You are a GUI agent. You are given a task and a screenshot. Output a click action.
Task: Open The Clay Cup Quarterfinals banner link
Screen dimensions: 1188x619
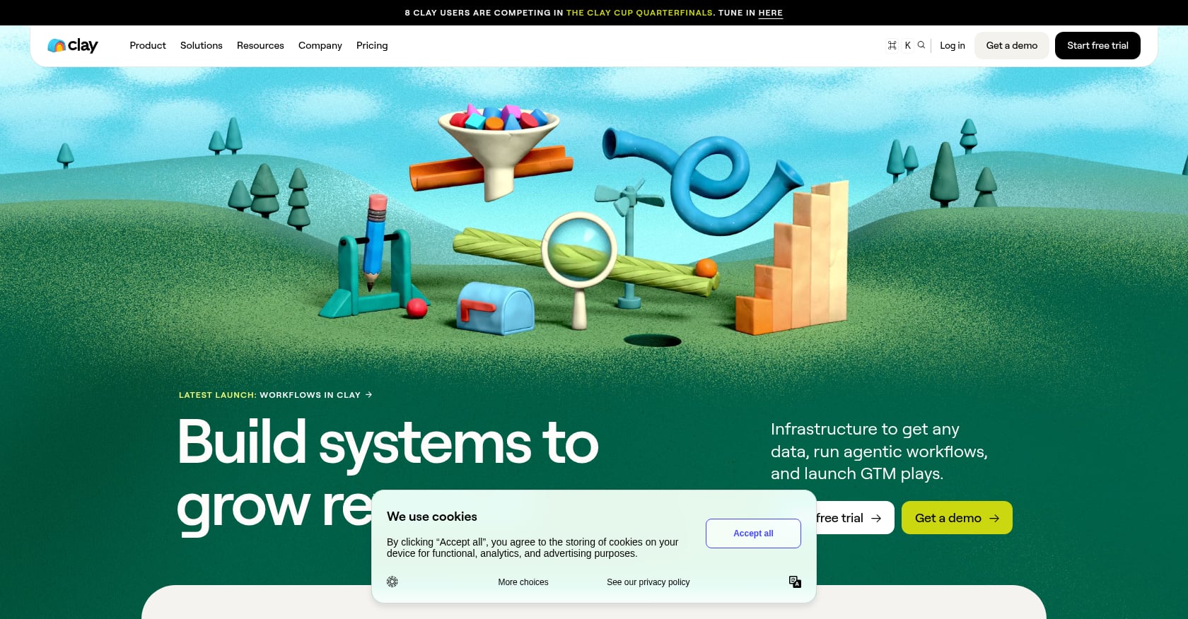coord(640,13)
